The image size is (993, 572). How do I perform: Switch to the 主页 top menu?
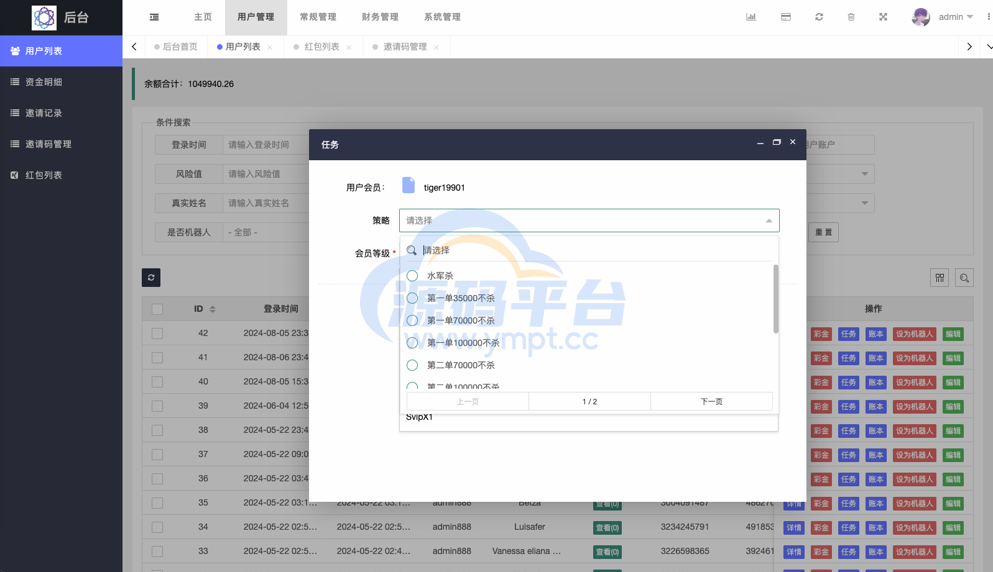203,17
